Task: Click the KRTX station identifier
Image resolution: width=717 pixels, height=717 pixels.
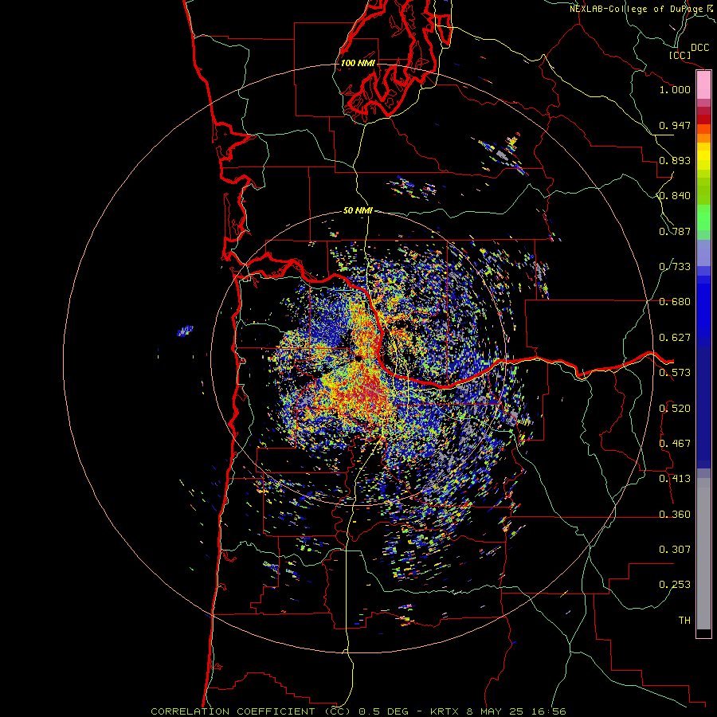Action: tap(444, 711)
